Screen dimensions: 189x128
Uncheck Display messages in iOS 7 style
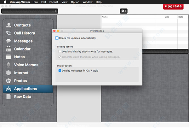(60, 71)
